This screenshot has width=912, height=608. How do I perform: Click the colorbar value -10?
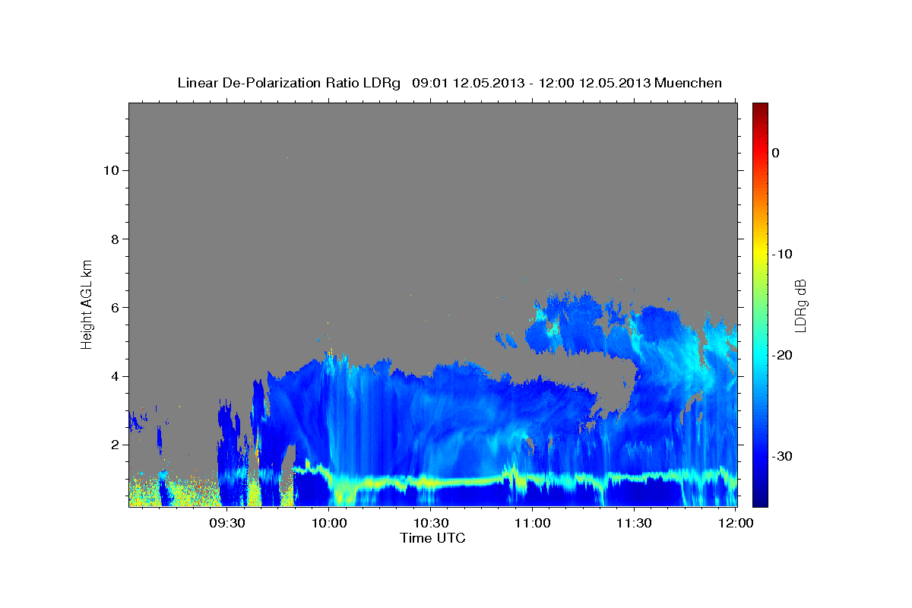pos(783,254)
